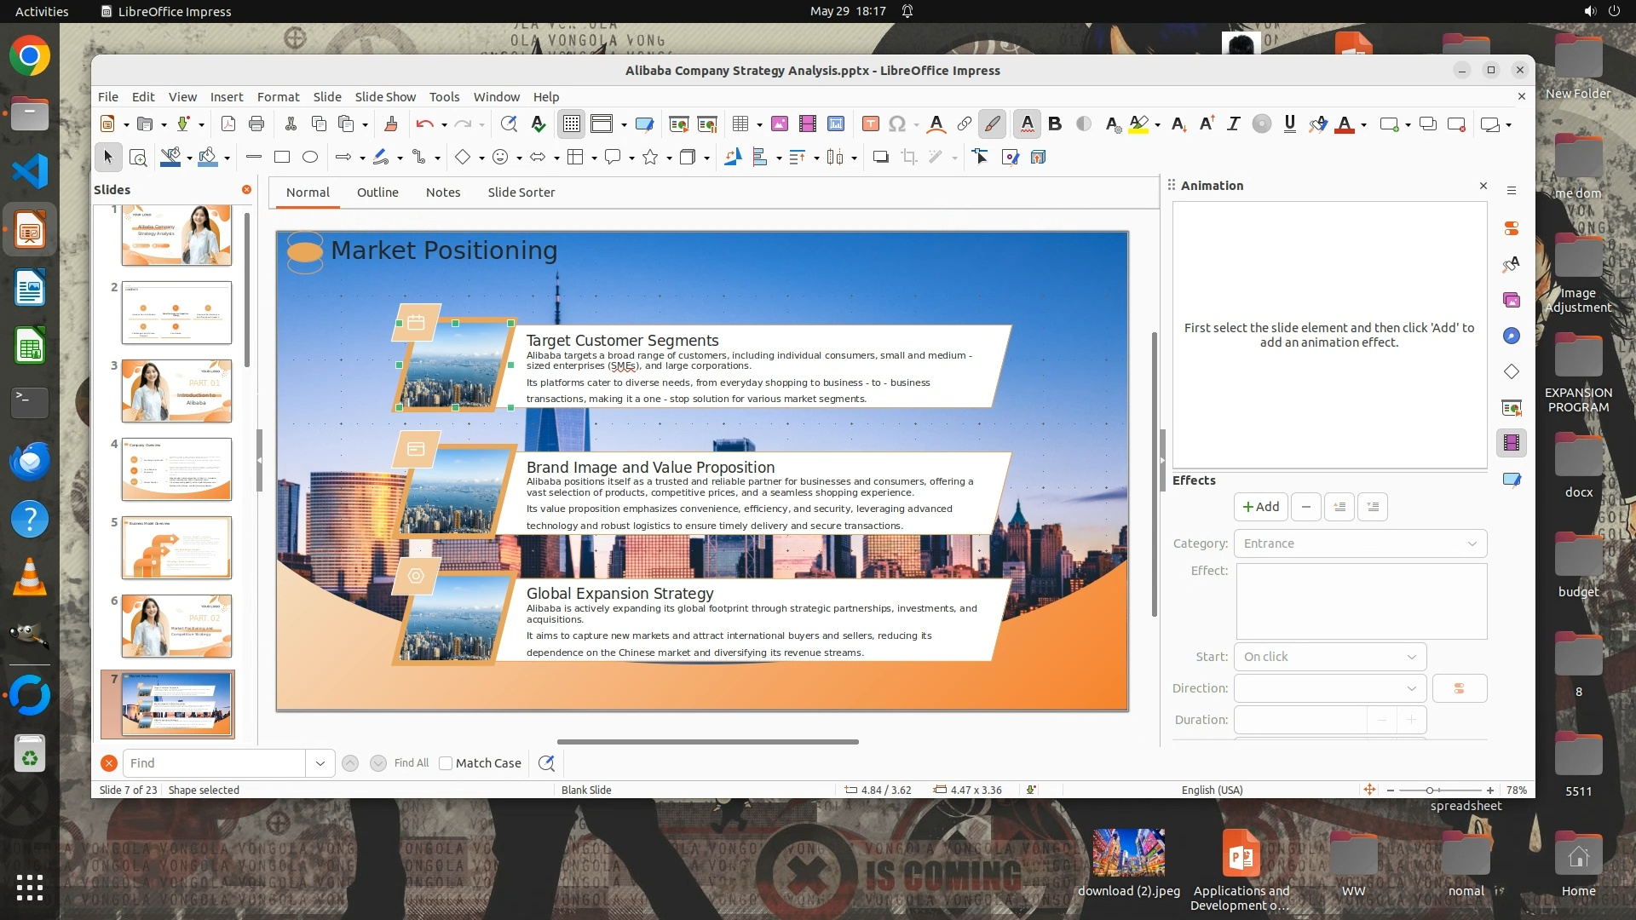
Task: Toggle Display Grid button
Action: point(571,124)
